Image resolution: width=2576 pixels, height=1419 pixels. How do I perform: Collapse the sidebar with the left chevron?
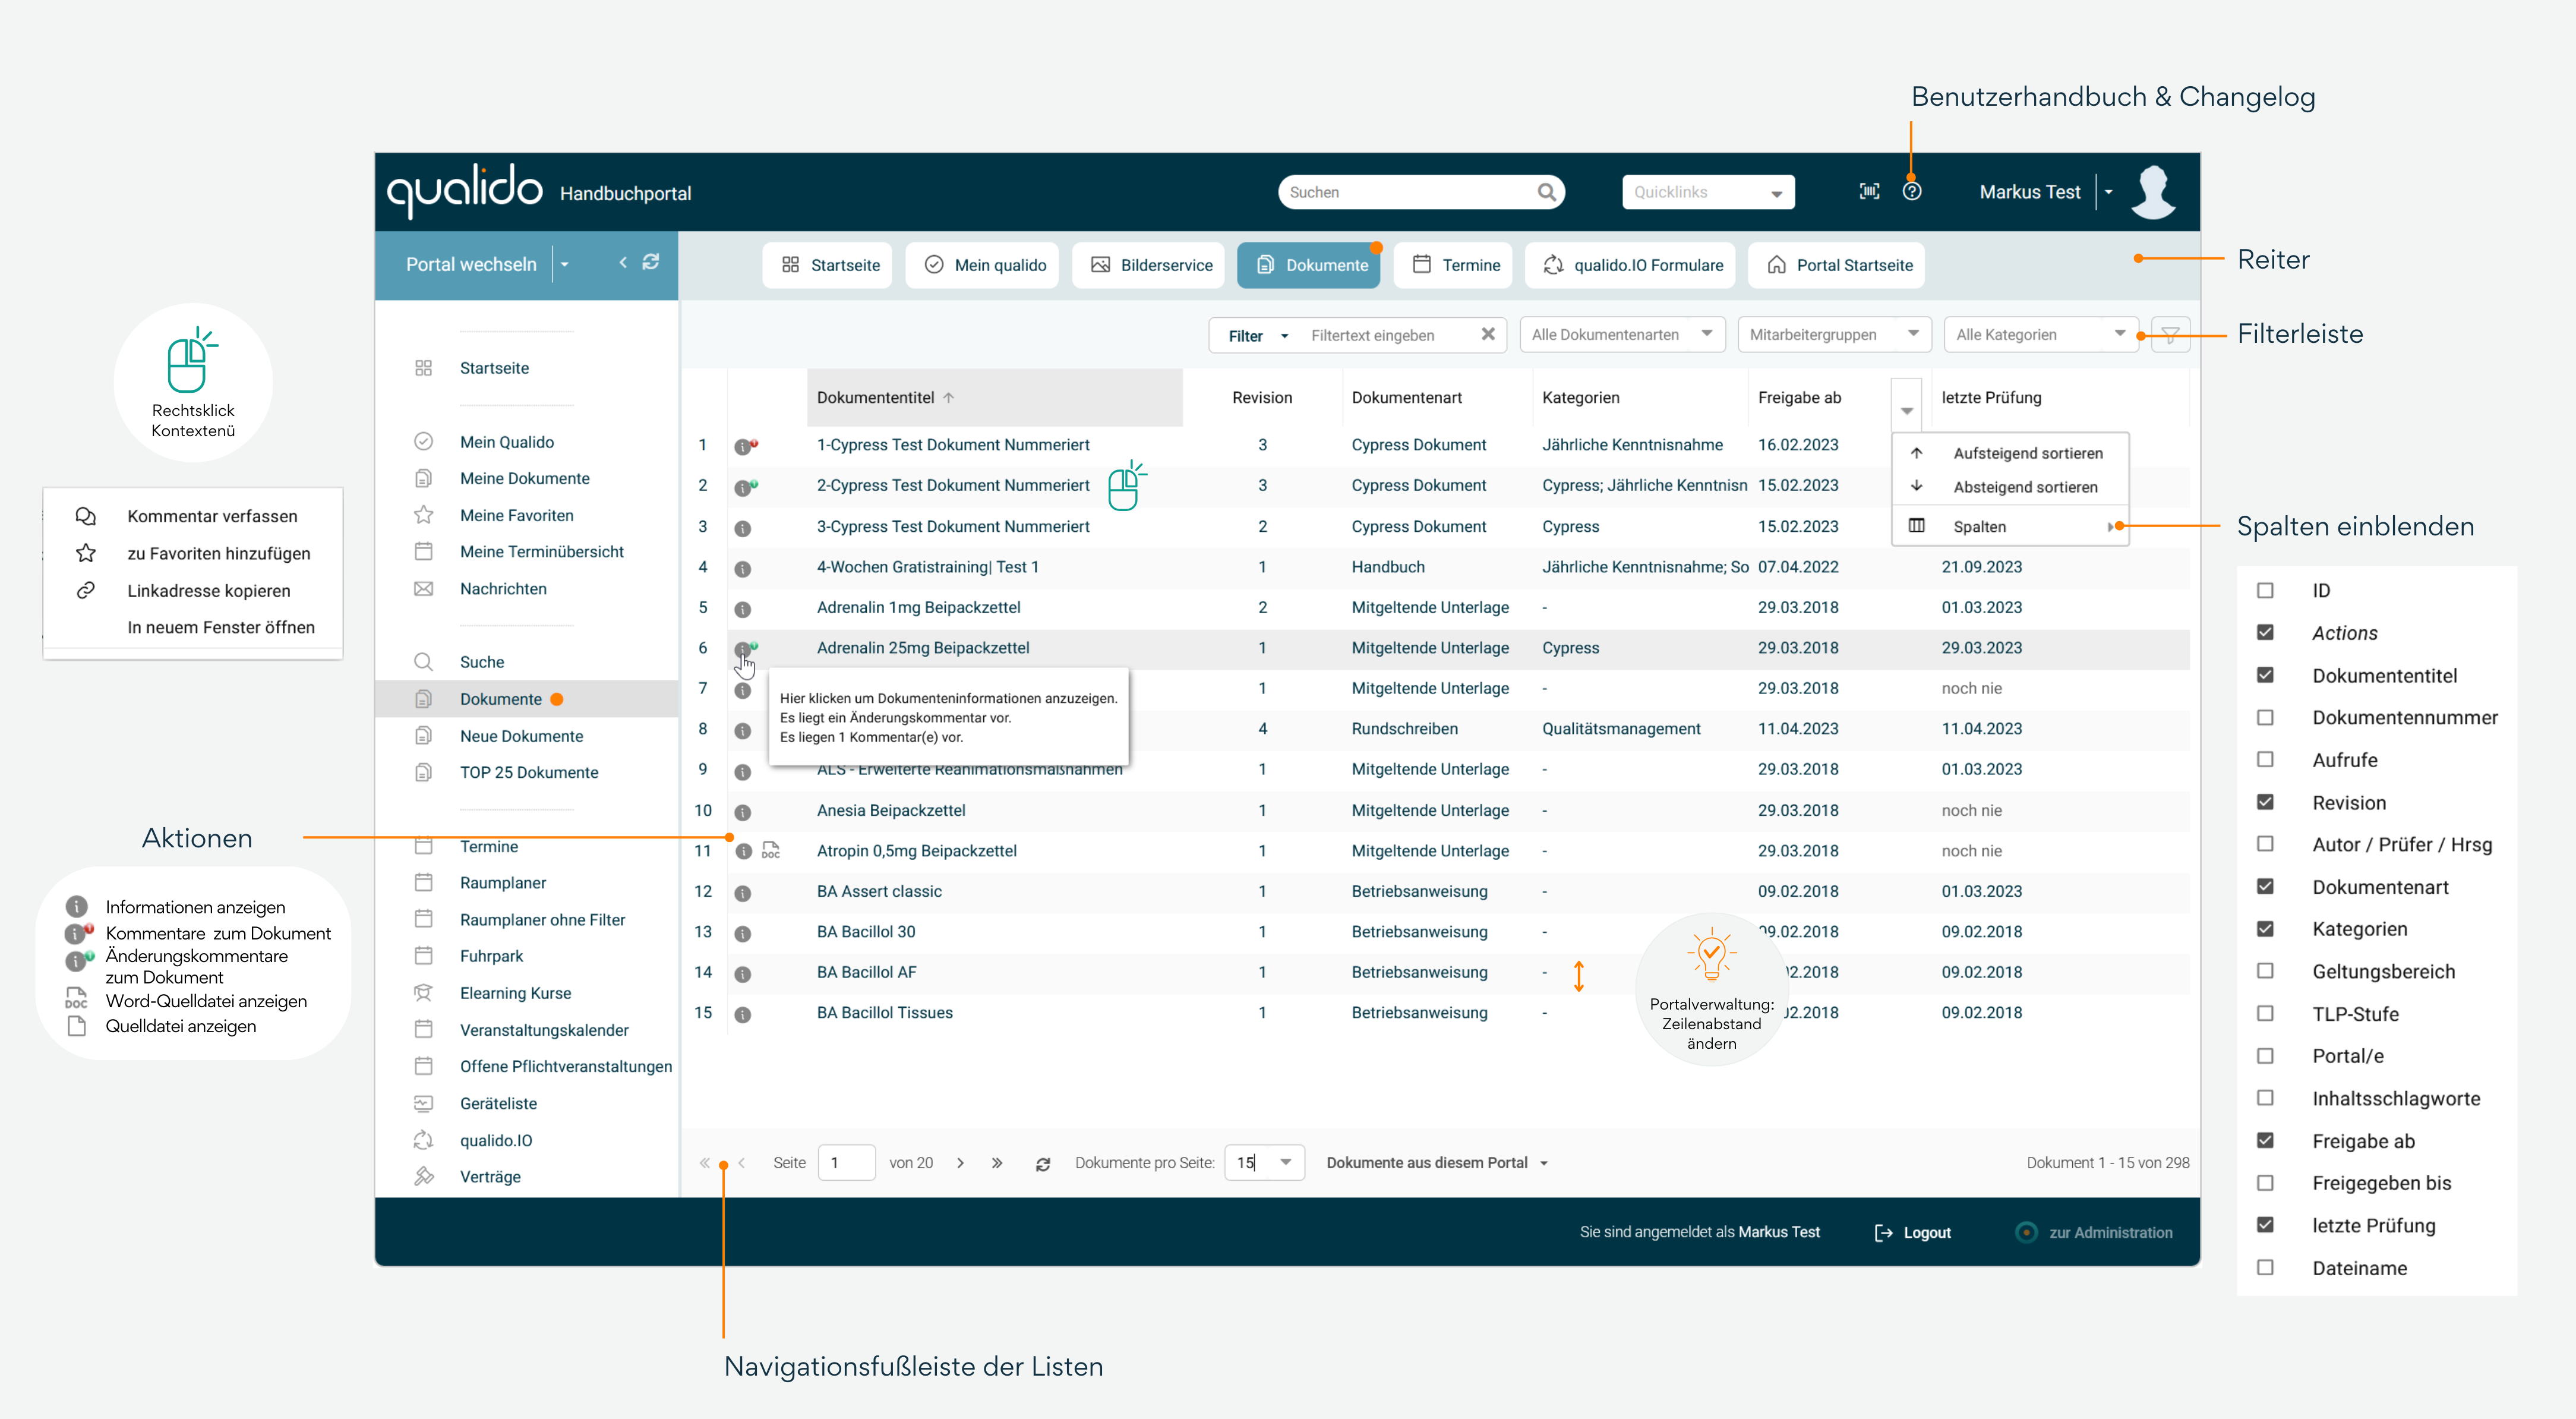point(622,262)
